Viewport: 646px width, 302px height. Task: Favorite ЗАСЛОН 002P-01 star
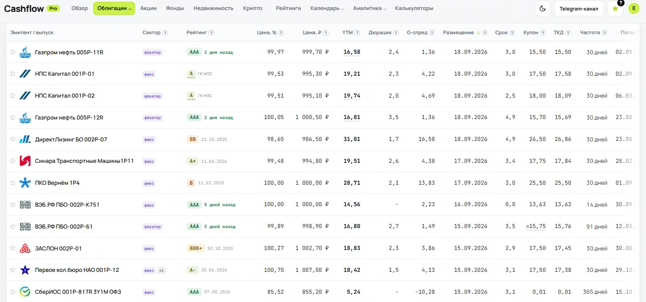click(13, 248)
